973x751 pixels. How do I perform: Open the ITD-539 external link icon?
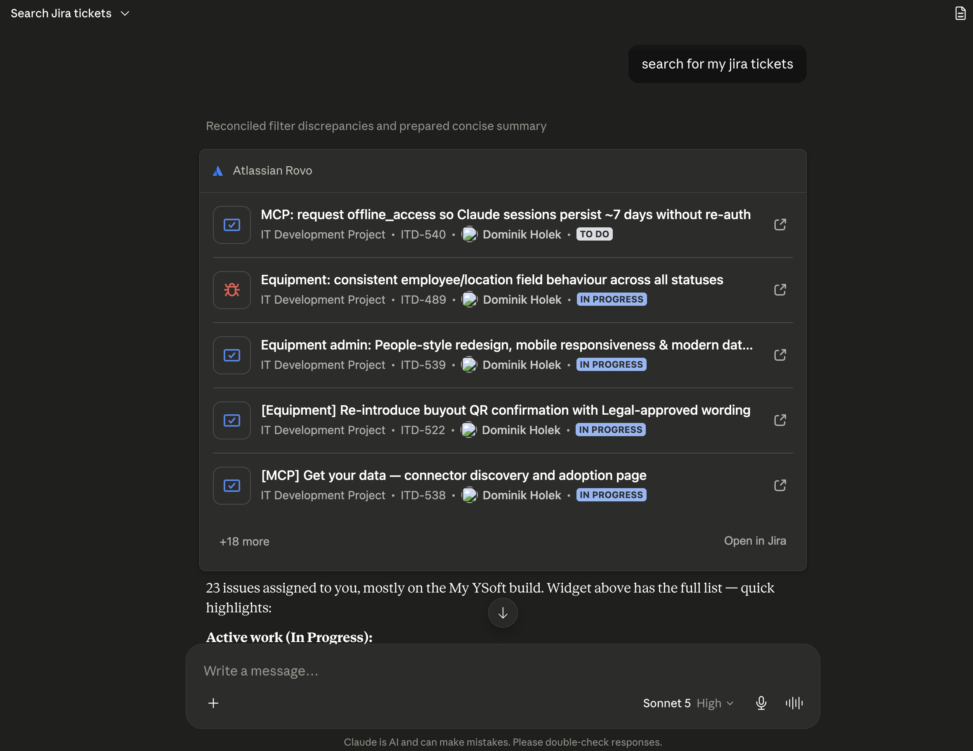[x=779, y=355]
